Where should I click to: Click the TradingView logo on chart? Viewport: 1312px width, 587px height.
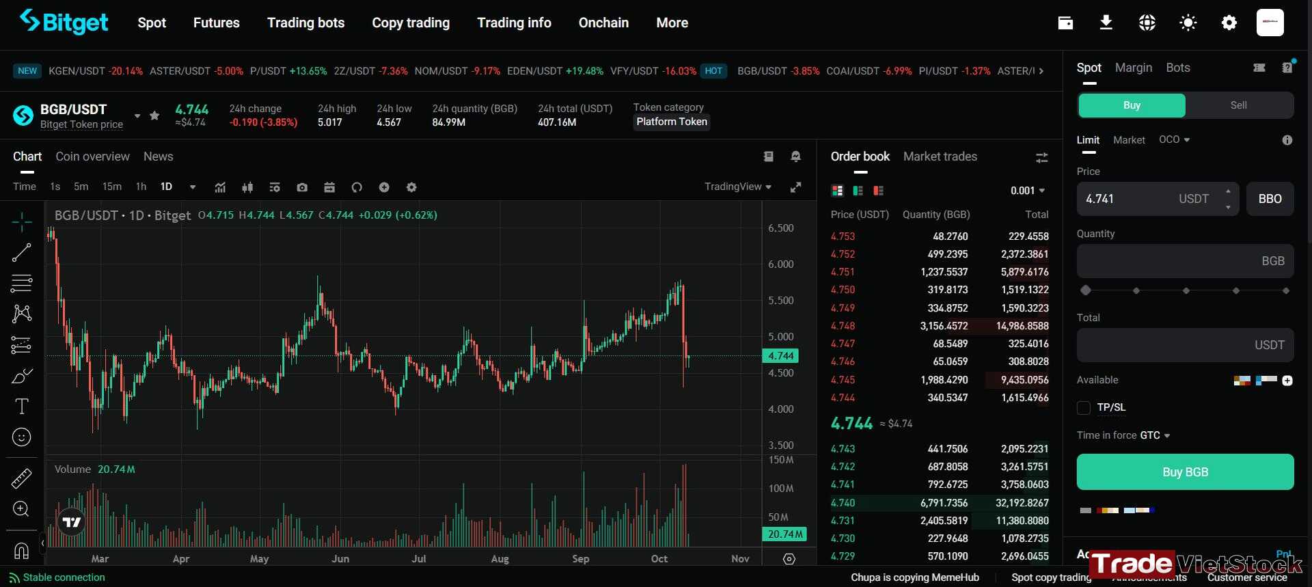click(72, 523)
